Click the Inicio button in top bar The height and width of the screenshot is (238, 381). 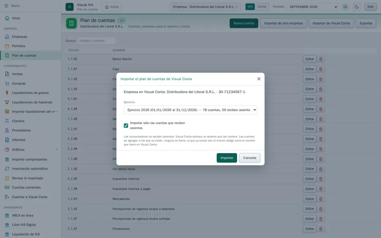(112, 7)
